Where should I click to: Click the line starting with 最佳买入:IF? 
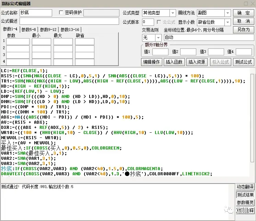coord(61,148)
